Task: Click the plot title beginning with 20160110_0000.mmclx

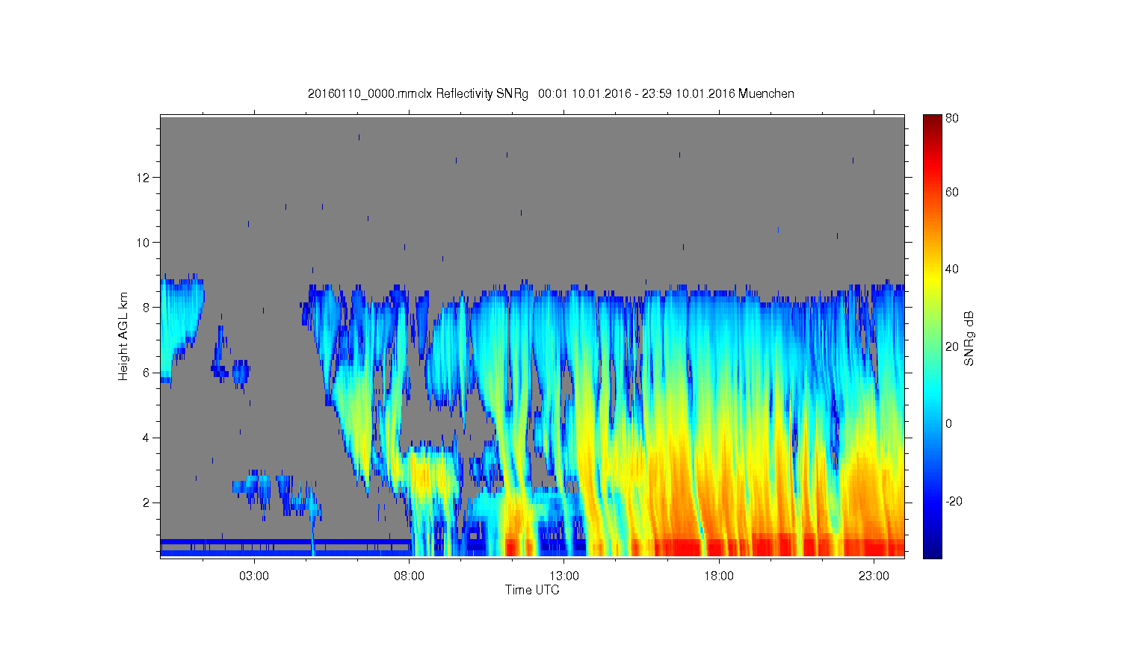Action: (551, 94)
